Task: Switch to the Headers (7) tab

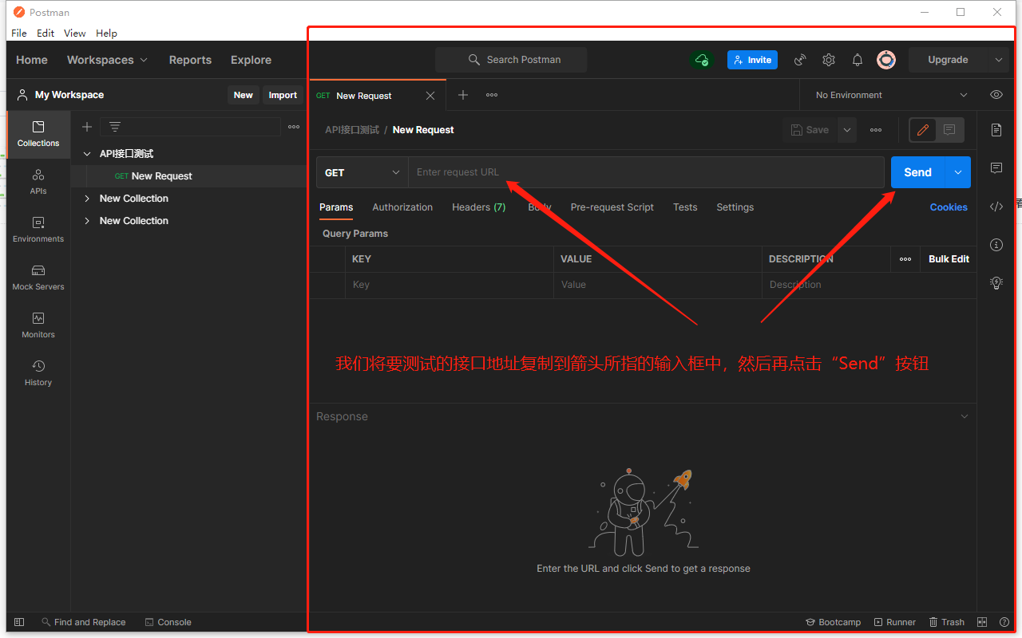Action: [x=479, y=207]
